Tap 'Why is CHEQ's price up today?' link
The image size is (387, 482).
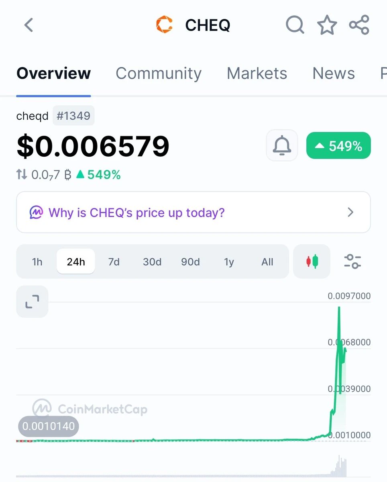[136, 212]
